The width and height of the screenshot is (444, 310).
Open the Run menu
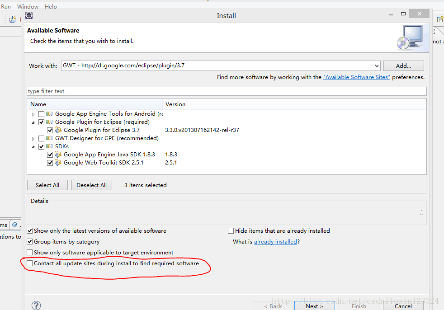point(6,6)
